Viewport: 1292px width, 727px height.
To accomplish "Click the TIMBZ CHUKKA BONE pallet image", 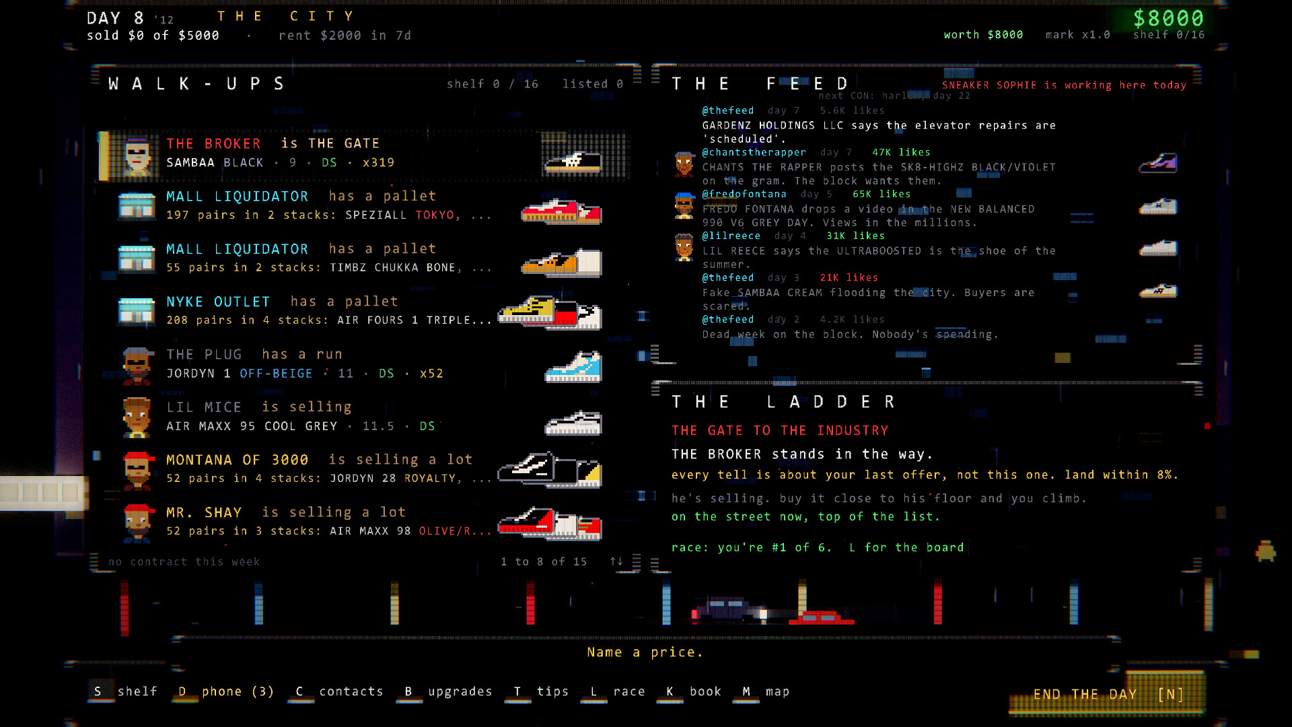I will 561,263.
